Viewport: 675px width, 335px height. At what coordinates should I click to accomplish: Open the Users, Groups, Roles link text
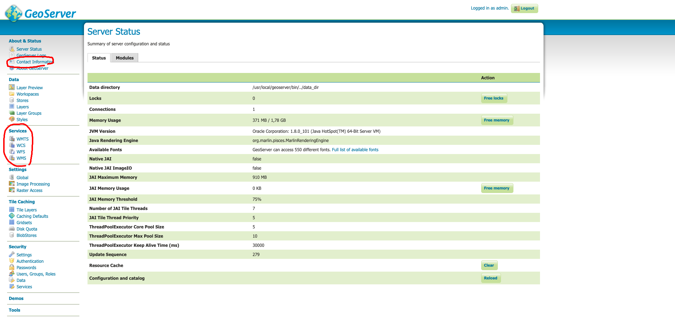(x=36, y=274)
